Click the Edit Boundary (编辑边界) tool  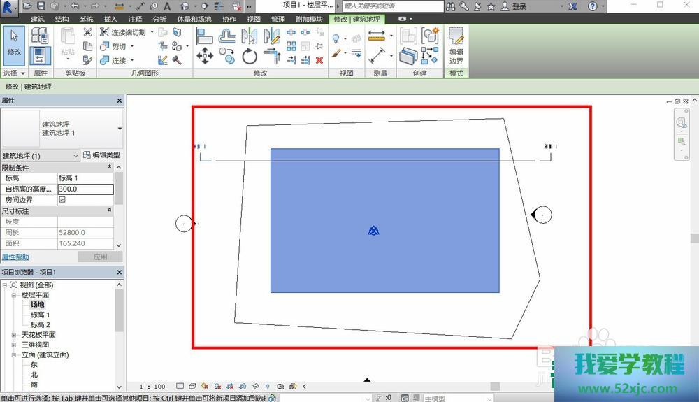(x=456, y=45)
